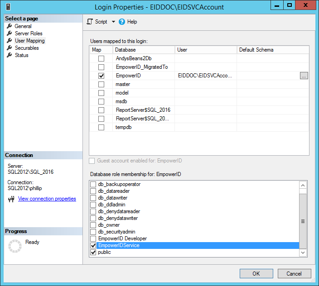Select the AndysBeans2Db database row
319x286 pixels.
coord(134,58)
